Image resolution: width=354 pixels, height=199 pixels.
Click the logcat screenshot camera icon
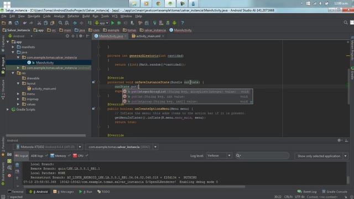pyautogui.click(x=9, y=155)
